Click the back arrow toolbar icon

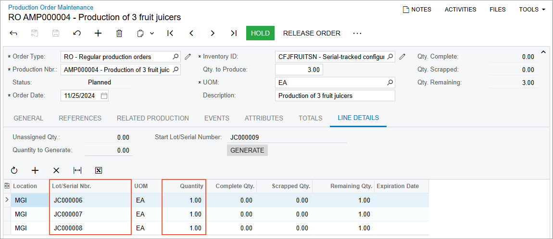(x=13, y=33)
